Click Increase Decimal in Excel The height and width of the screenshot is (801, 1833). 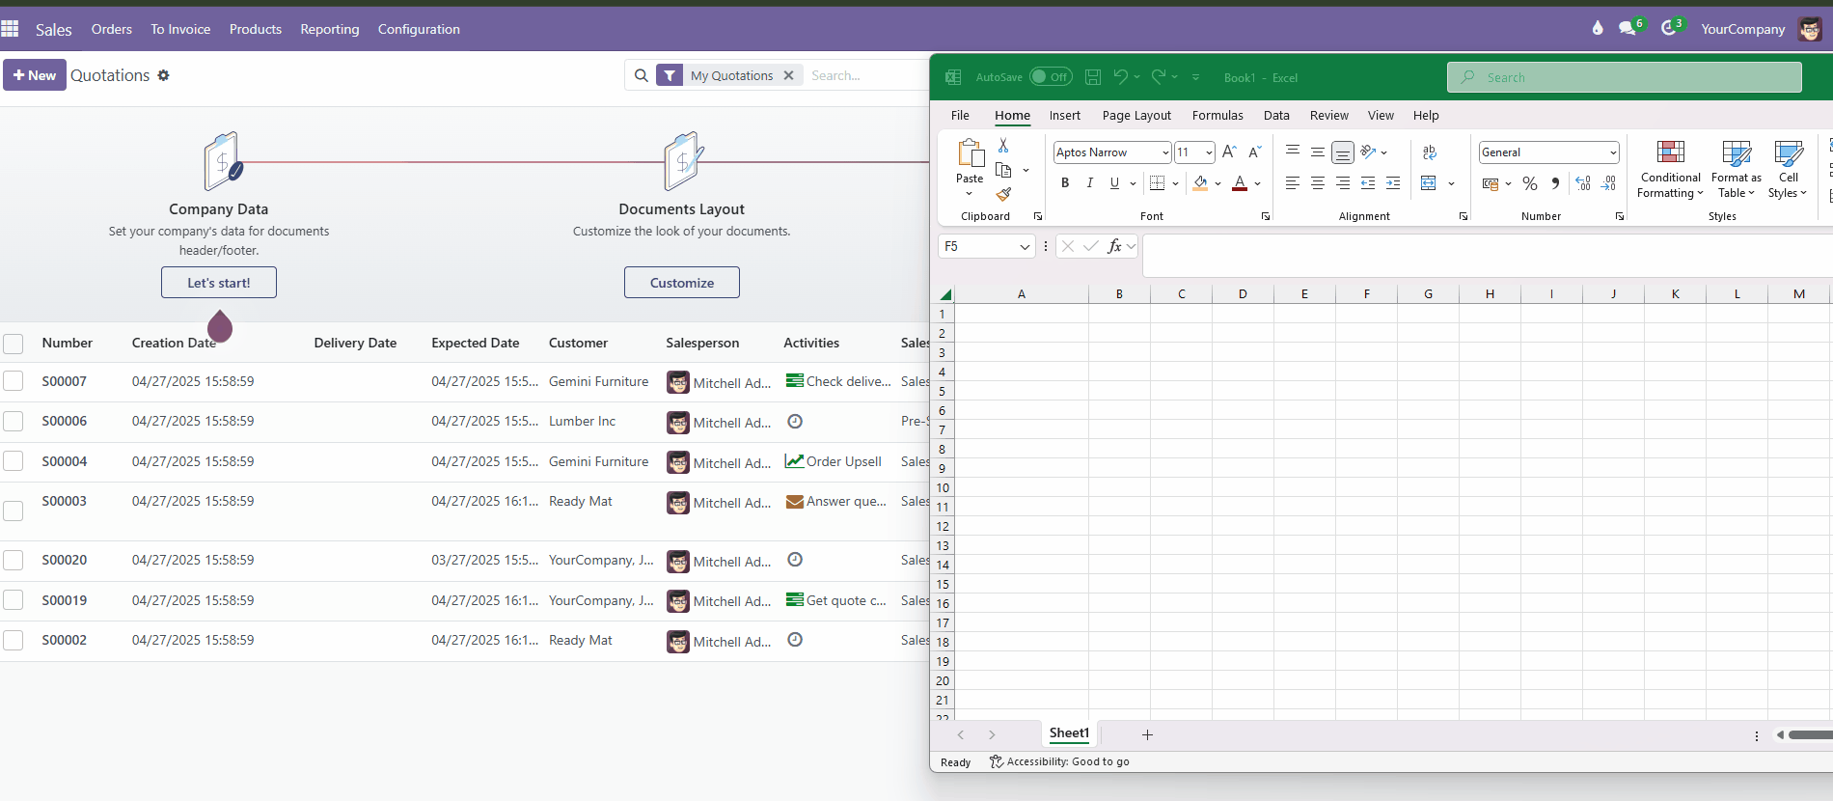coord(1583,183)
